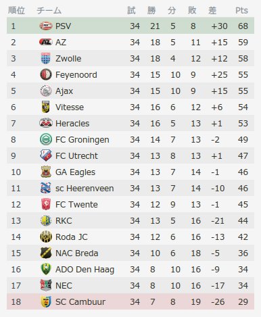261x317 pixels.
Task: Open the FC Utrecht team name
Action: coord(76,156)
